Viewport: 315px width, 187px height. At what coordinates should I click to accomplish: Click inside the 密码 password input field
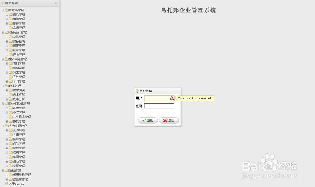[158, 106]
